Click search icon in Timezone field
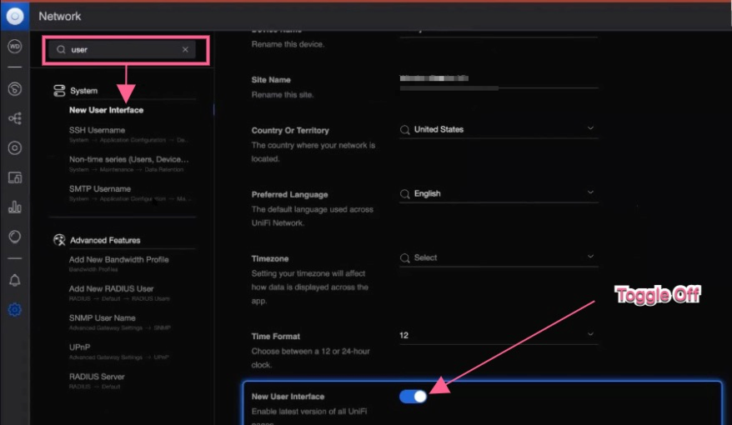The image size is (732, 425). [x=404, y=257]
